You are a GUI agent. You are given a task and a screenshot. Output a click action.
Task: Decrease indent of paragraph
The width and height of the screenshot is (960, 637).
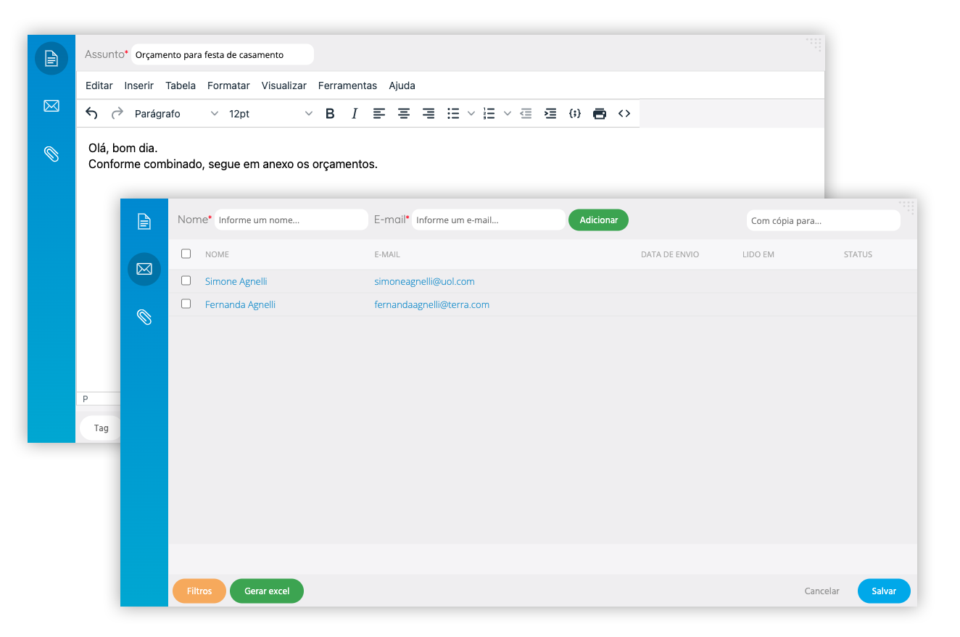[x=526, y=113]
